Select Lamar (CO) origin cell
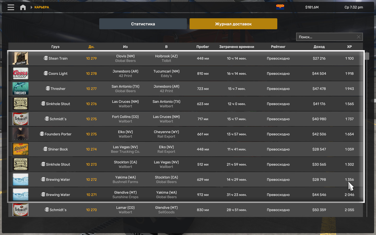 coord(125,208)
